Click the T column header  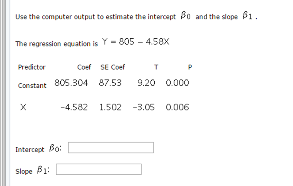[156, 67]
